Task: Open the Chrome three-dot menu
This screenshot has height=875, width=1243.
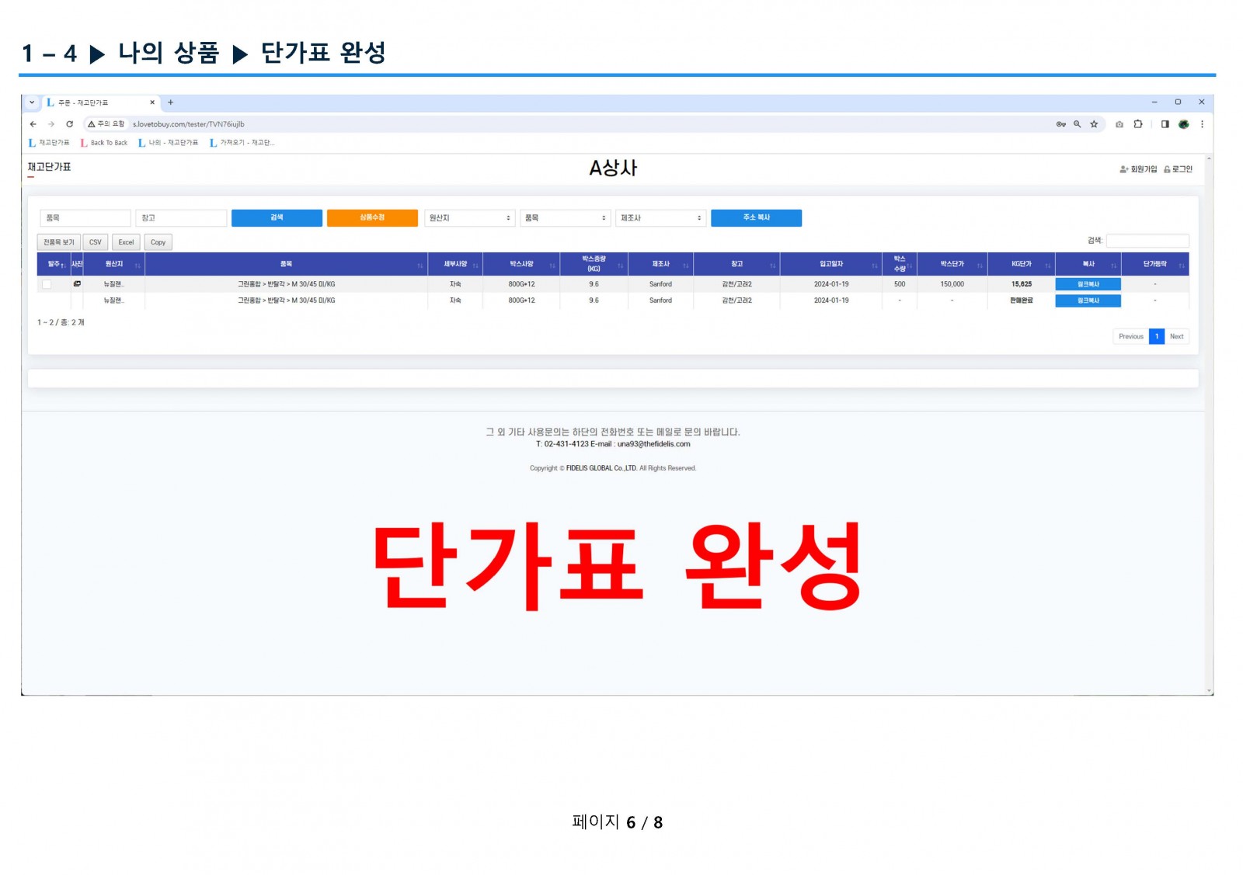Action: pyautogui.click(x=1202, y=124)
